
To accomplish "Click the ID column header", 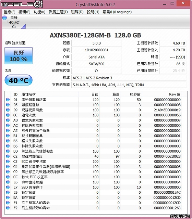I will pyautogui.click(x=15, y=94).
